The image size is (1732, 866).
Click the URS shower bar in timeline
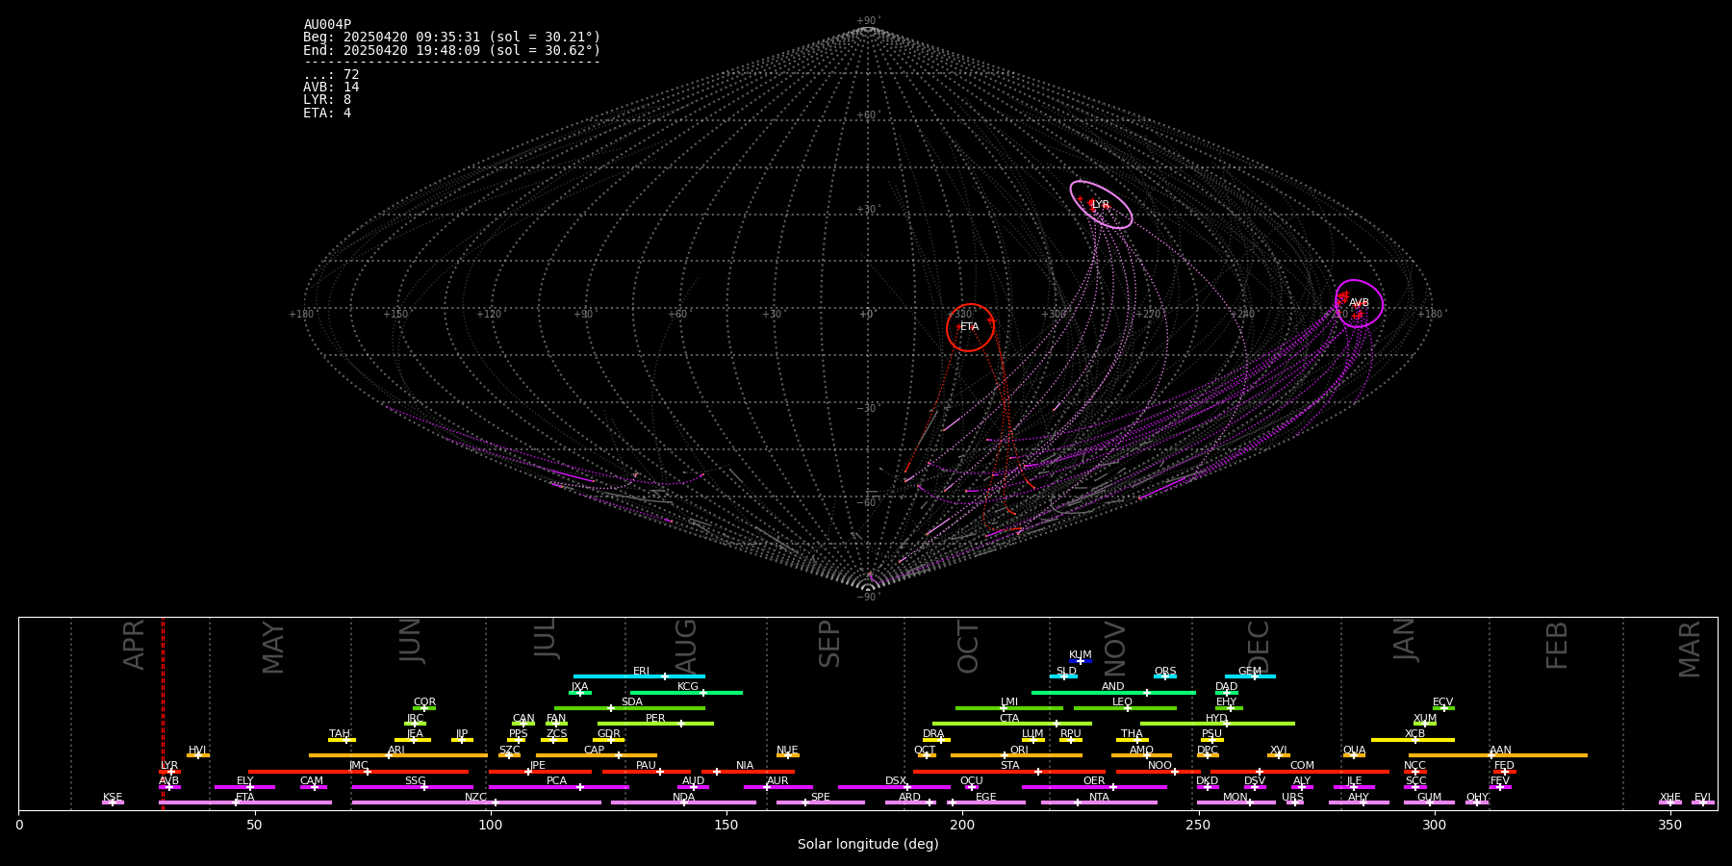tap(1294, 802)
